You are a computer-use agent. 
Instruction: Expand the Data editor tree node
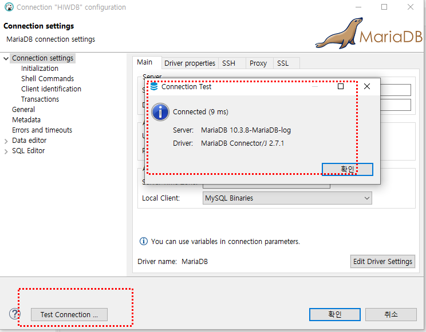click(x=6, y=141)
